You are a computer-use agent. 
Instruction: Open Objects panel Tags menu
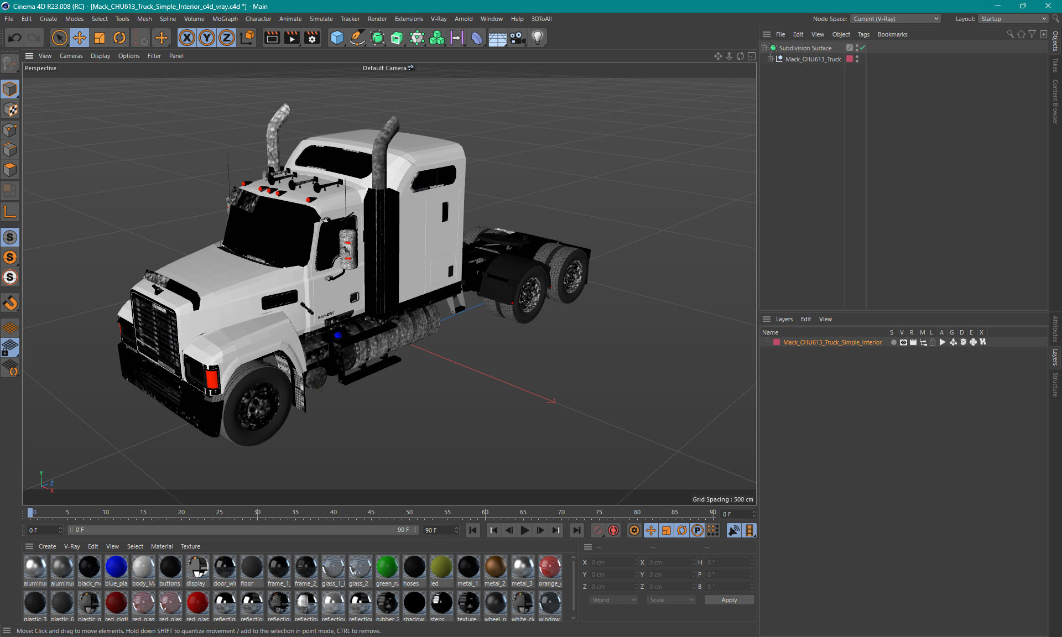(x=863, y=34)
